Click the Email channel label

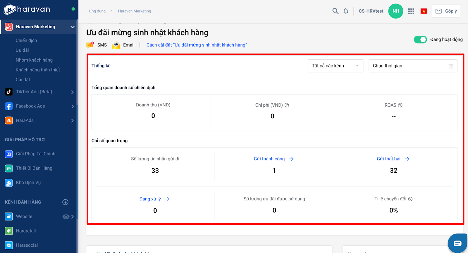129,45
